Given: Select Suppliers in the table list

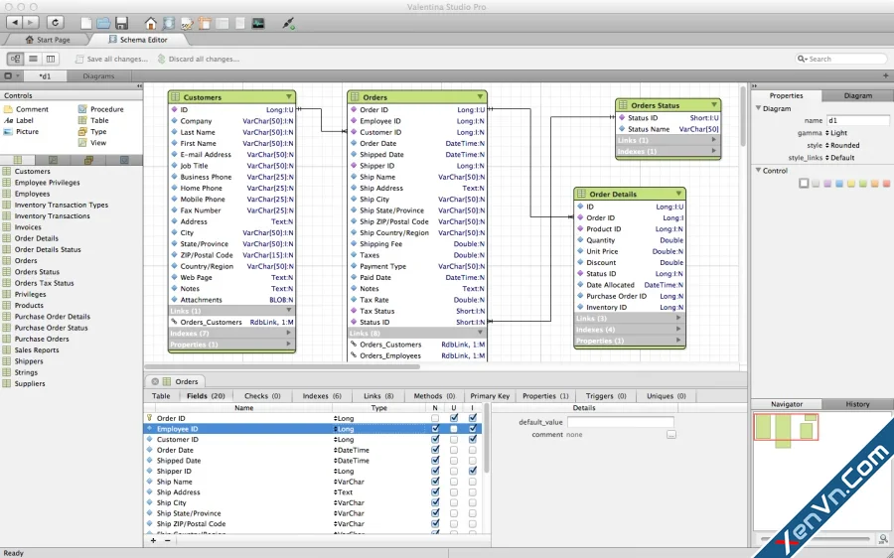Looking at the screenshot, I should click(30, 383).
